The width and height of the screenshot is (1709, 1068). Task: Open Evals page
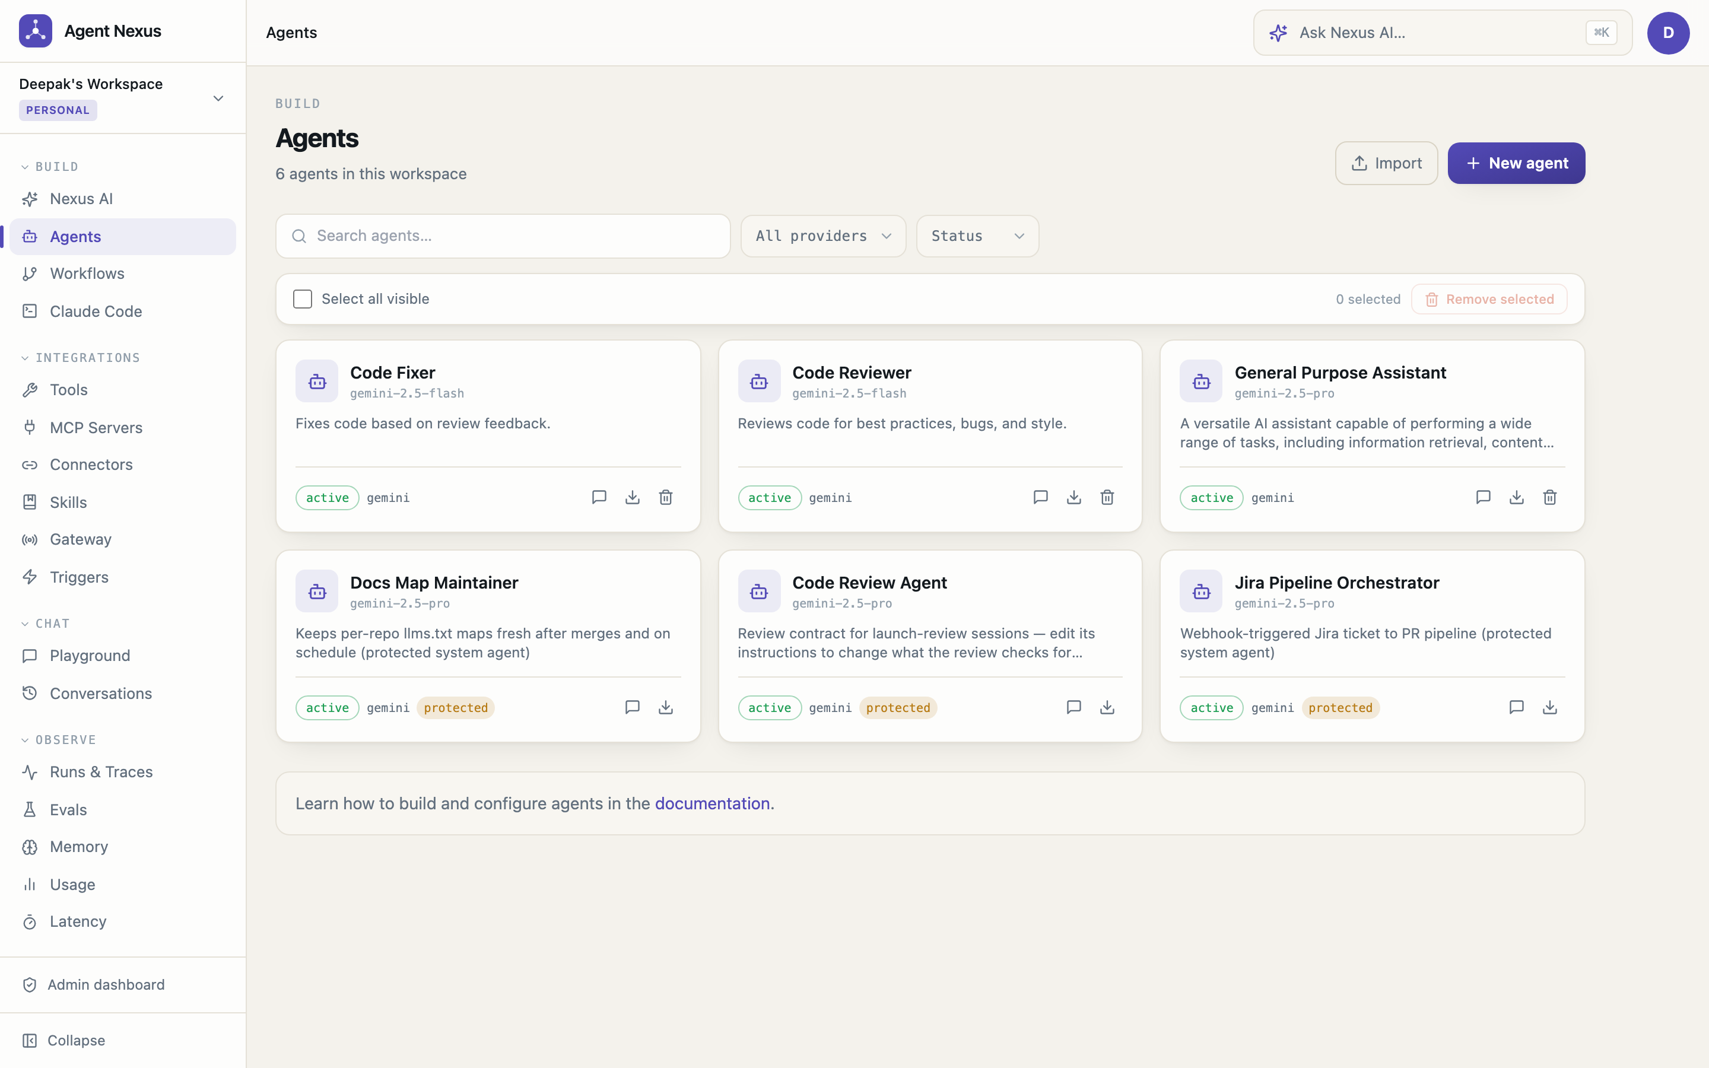coord(123,809)
